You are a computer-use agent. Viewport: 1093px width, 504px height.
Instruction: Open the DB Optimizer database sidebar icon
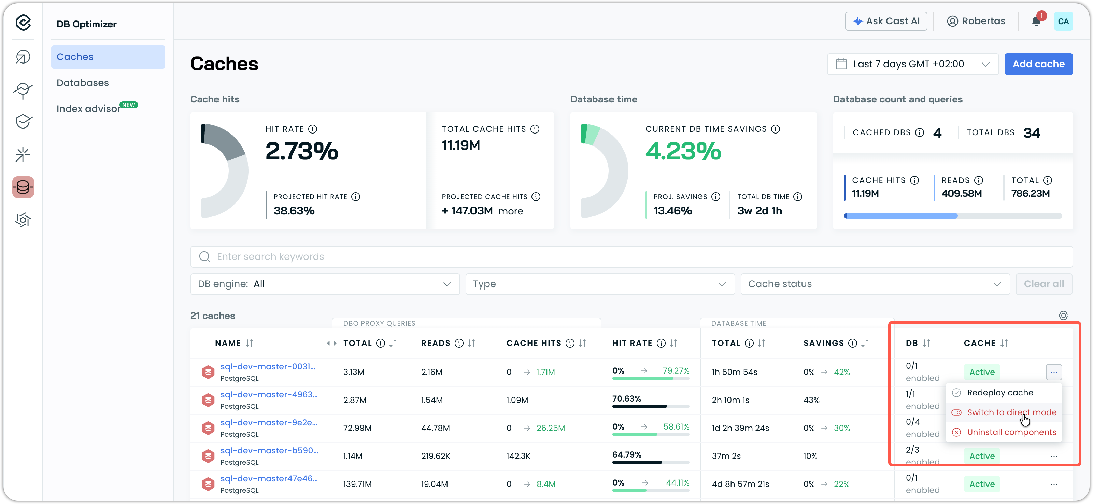pos(23,187)
